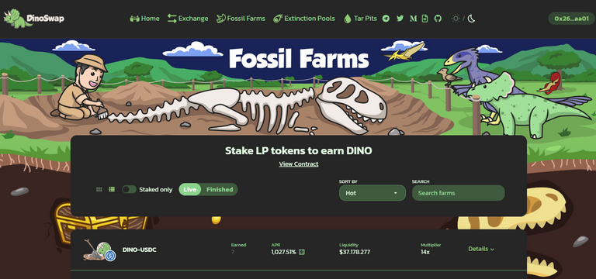Switch to light mode sun icon
This screenshot has height=279, width=596.
pyautogui.click(x=456, y=19)
